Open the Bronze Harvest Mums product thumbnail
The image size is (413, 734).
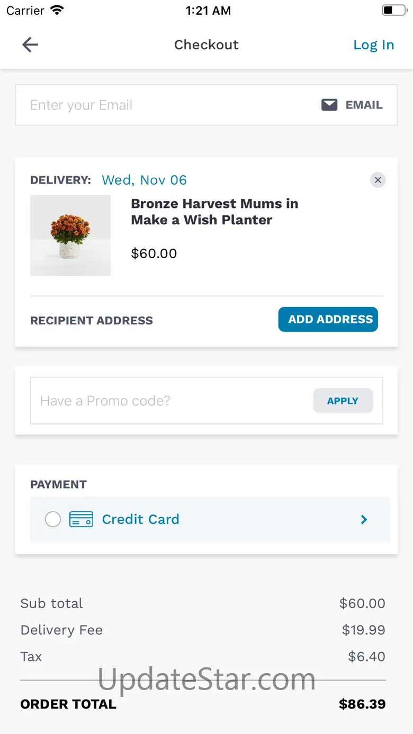pos(70,235)
